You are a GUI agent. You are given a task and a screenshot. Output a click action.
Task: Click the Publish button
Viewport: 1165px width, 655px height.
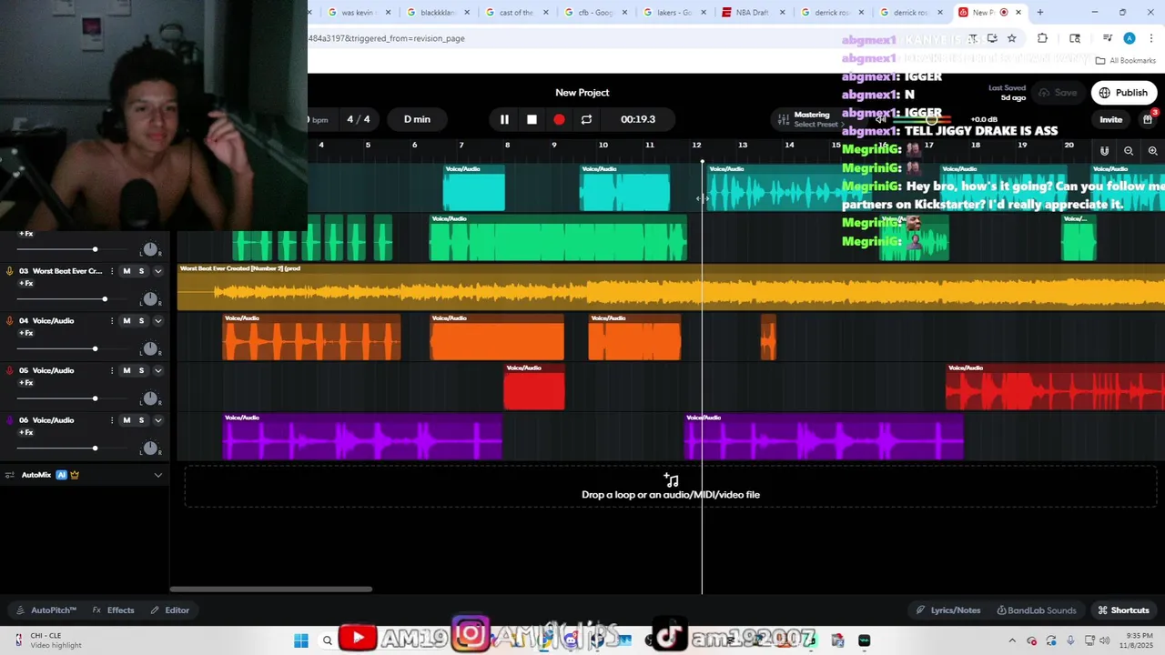coord(1124,93)
